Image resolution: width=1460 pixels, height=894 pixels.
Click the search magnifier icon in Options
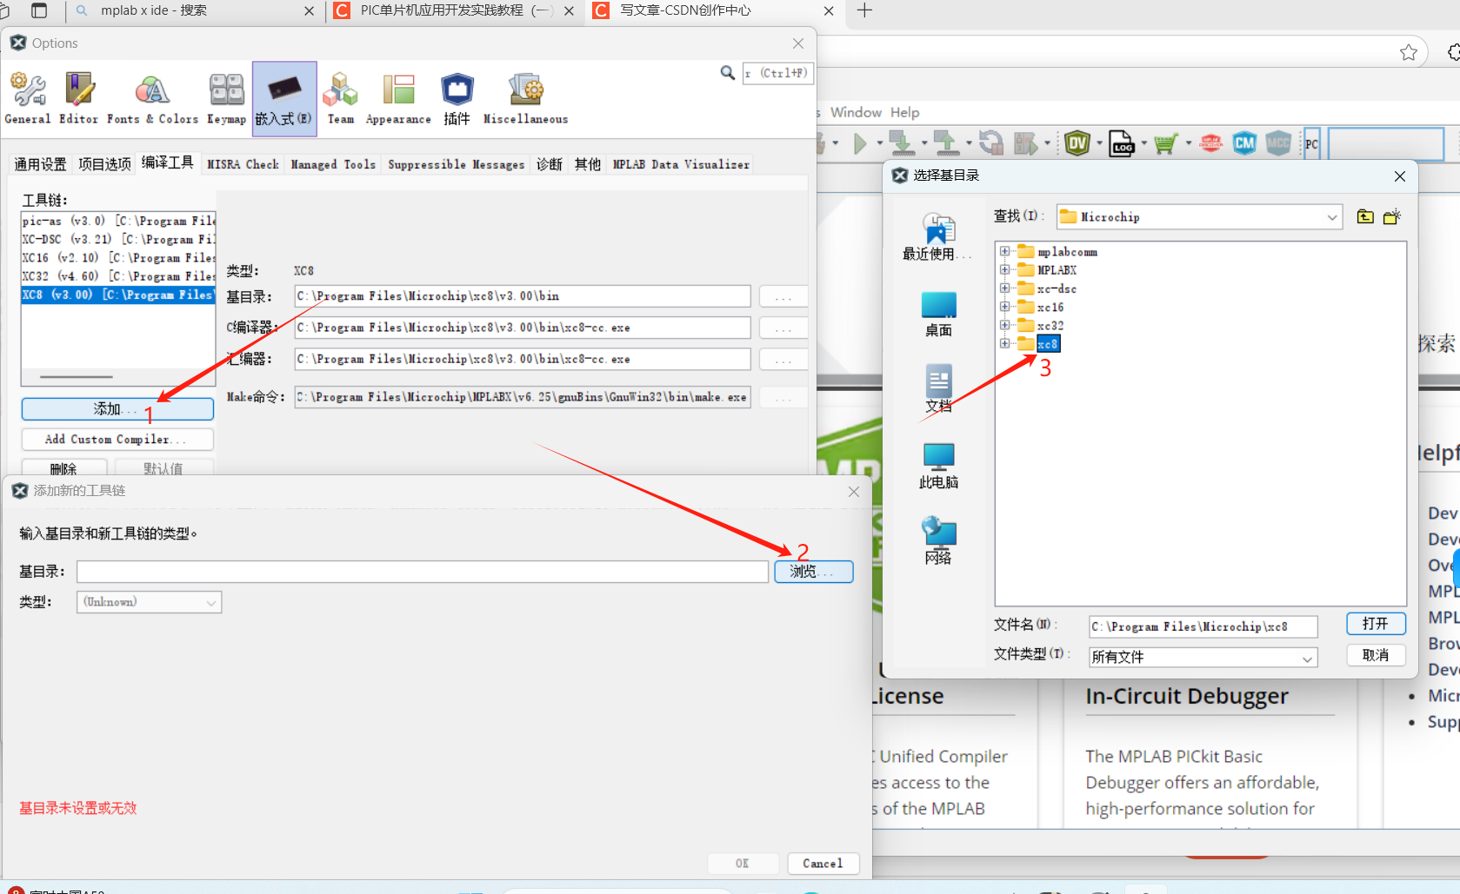tap(728, 73)
